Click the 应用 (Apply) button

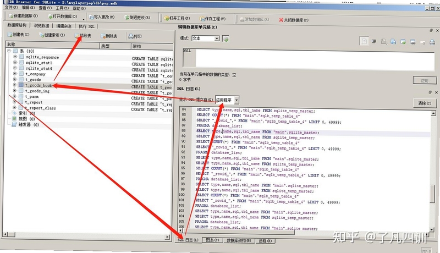[425, 80]
